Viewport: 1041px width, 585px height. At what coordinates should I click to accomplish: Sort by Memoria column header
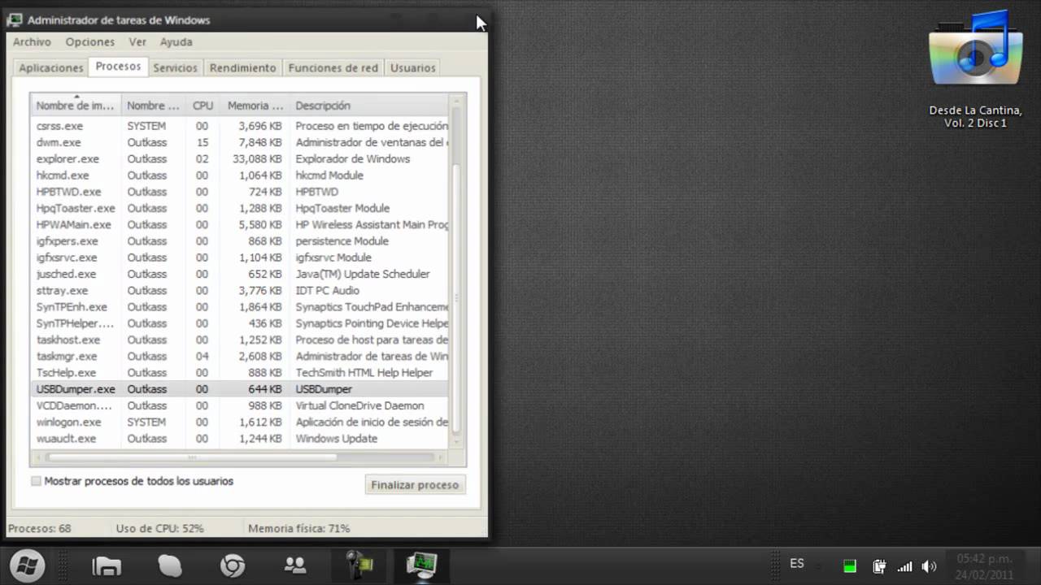tap(254, 105)
